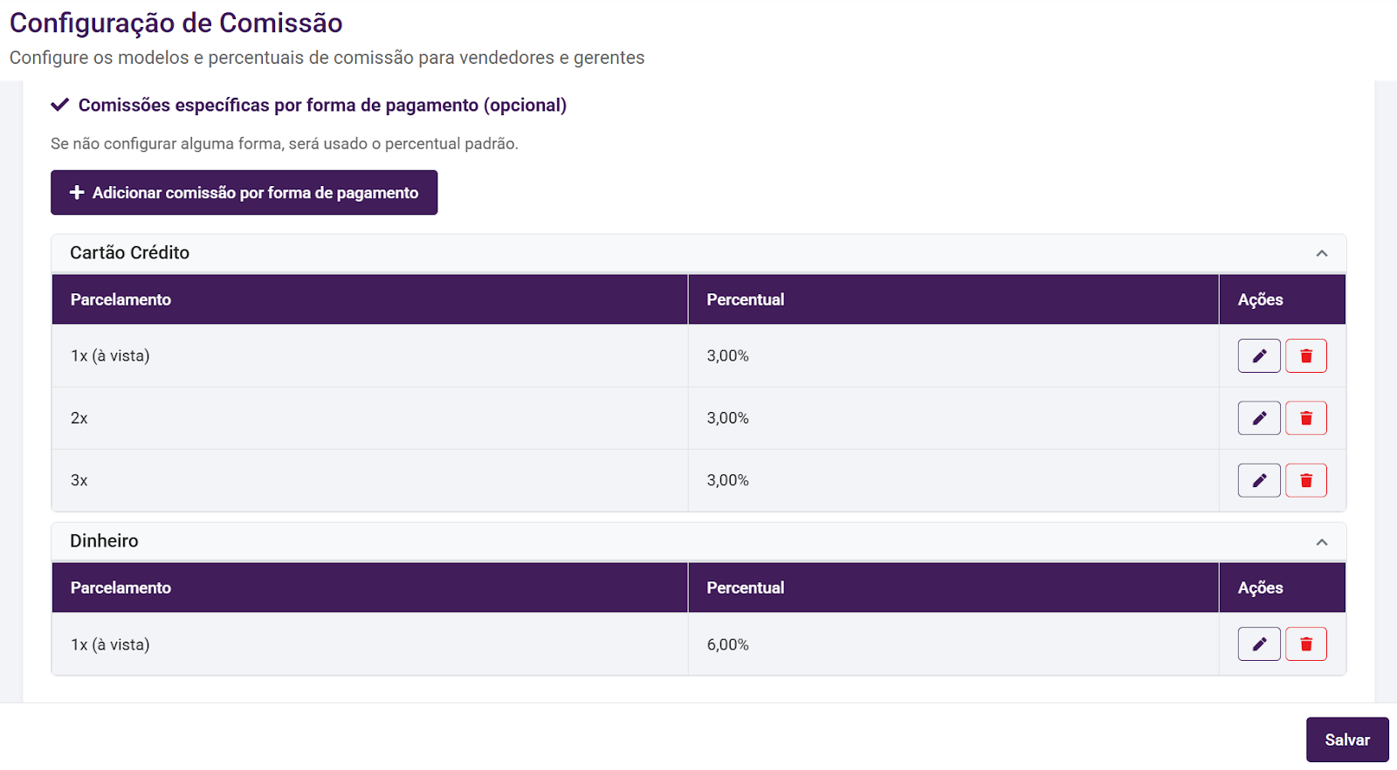Collapse the Dinheiro section chevron
The height and width of the screenshot is (770, 1397).
1321,542
